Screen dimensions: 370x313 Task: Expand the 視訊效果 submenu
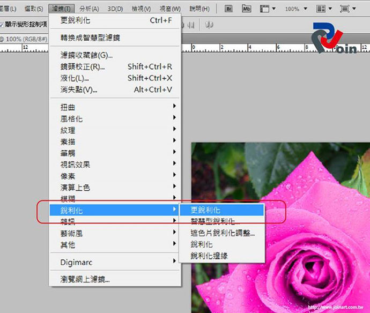point(115,165)
